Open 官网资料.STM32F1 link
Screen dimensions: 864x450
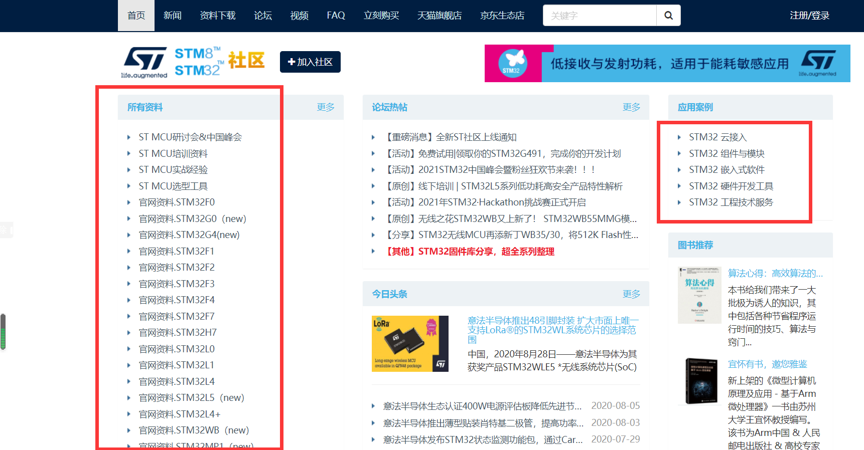pos(177,252)
